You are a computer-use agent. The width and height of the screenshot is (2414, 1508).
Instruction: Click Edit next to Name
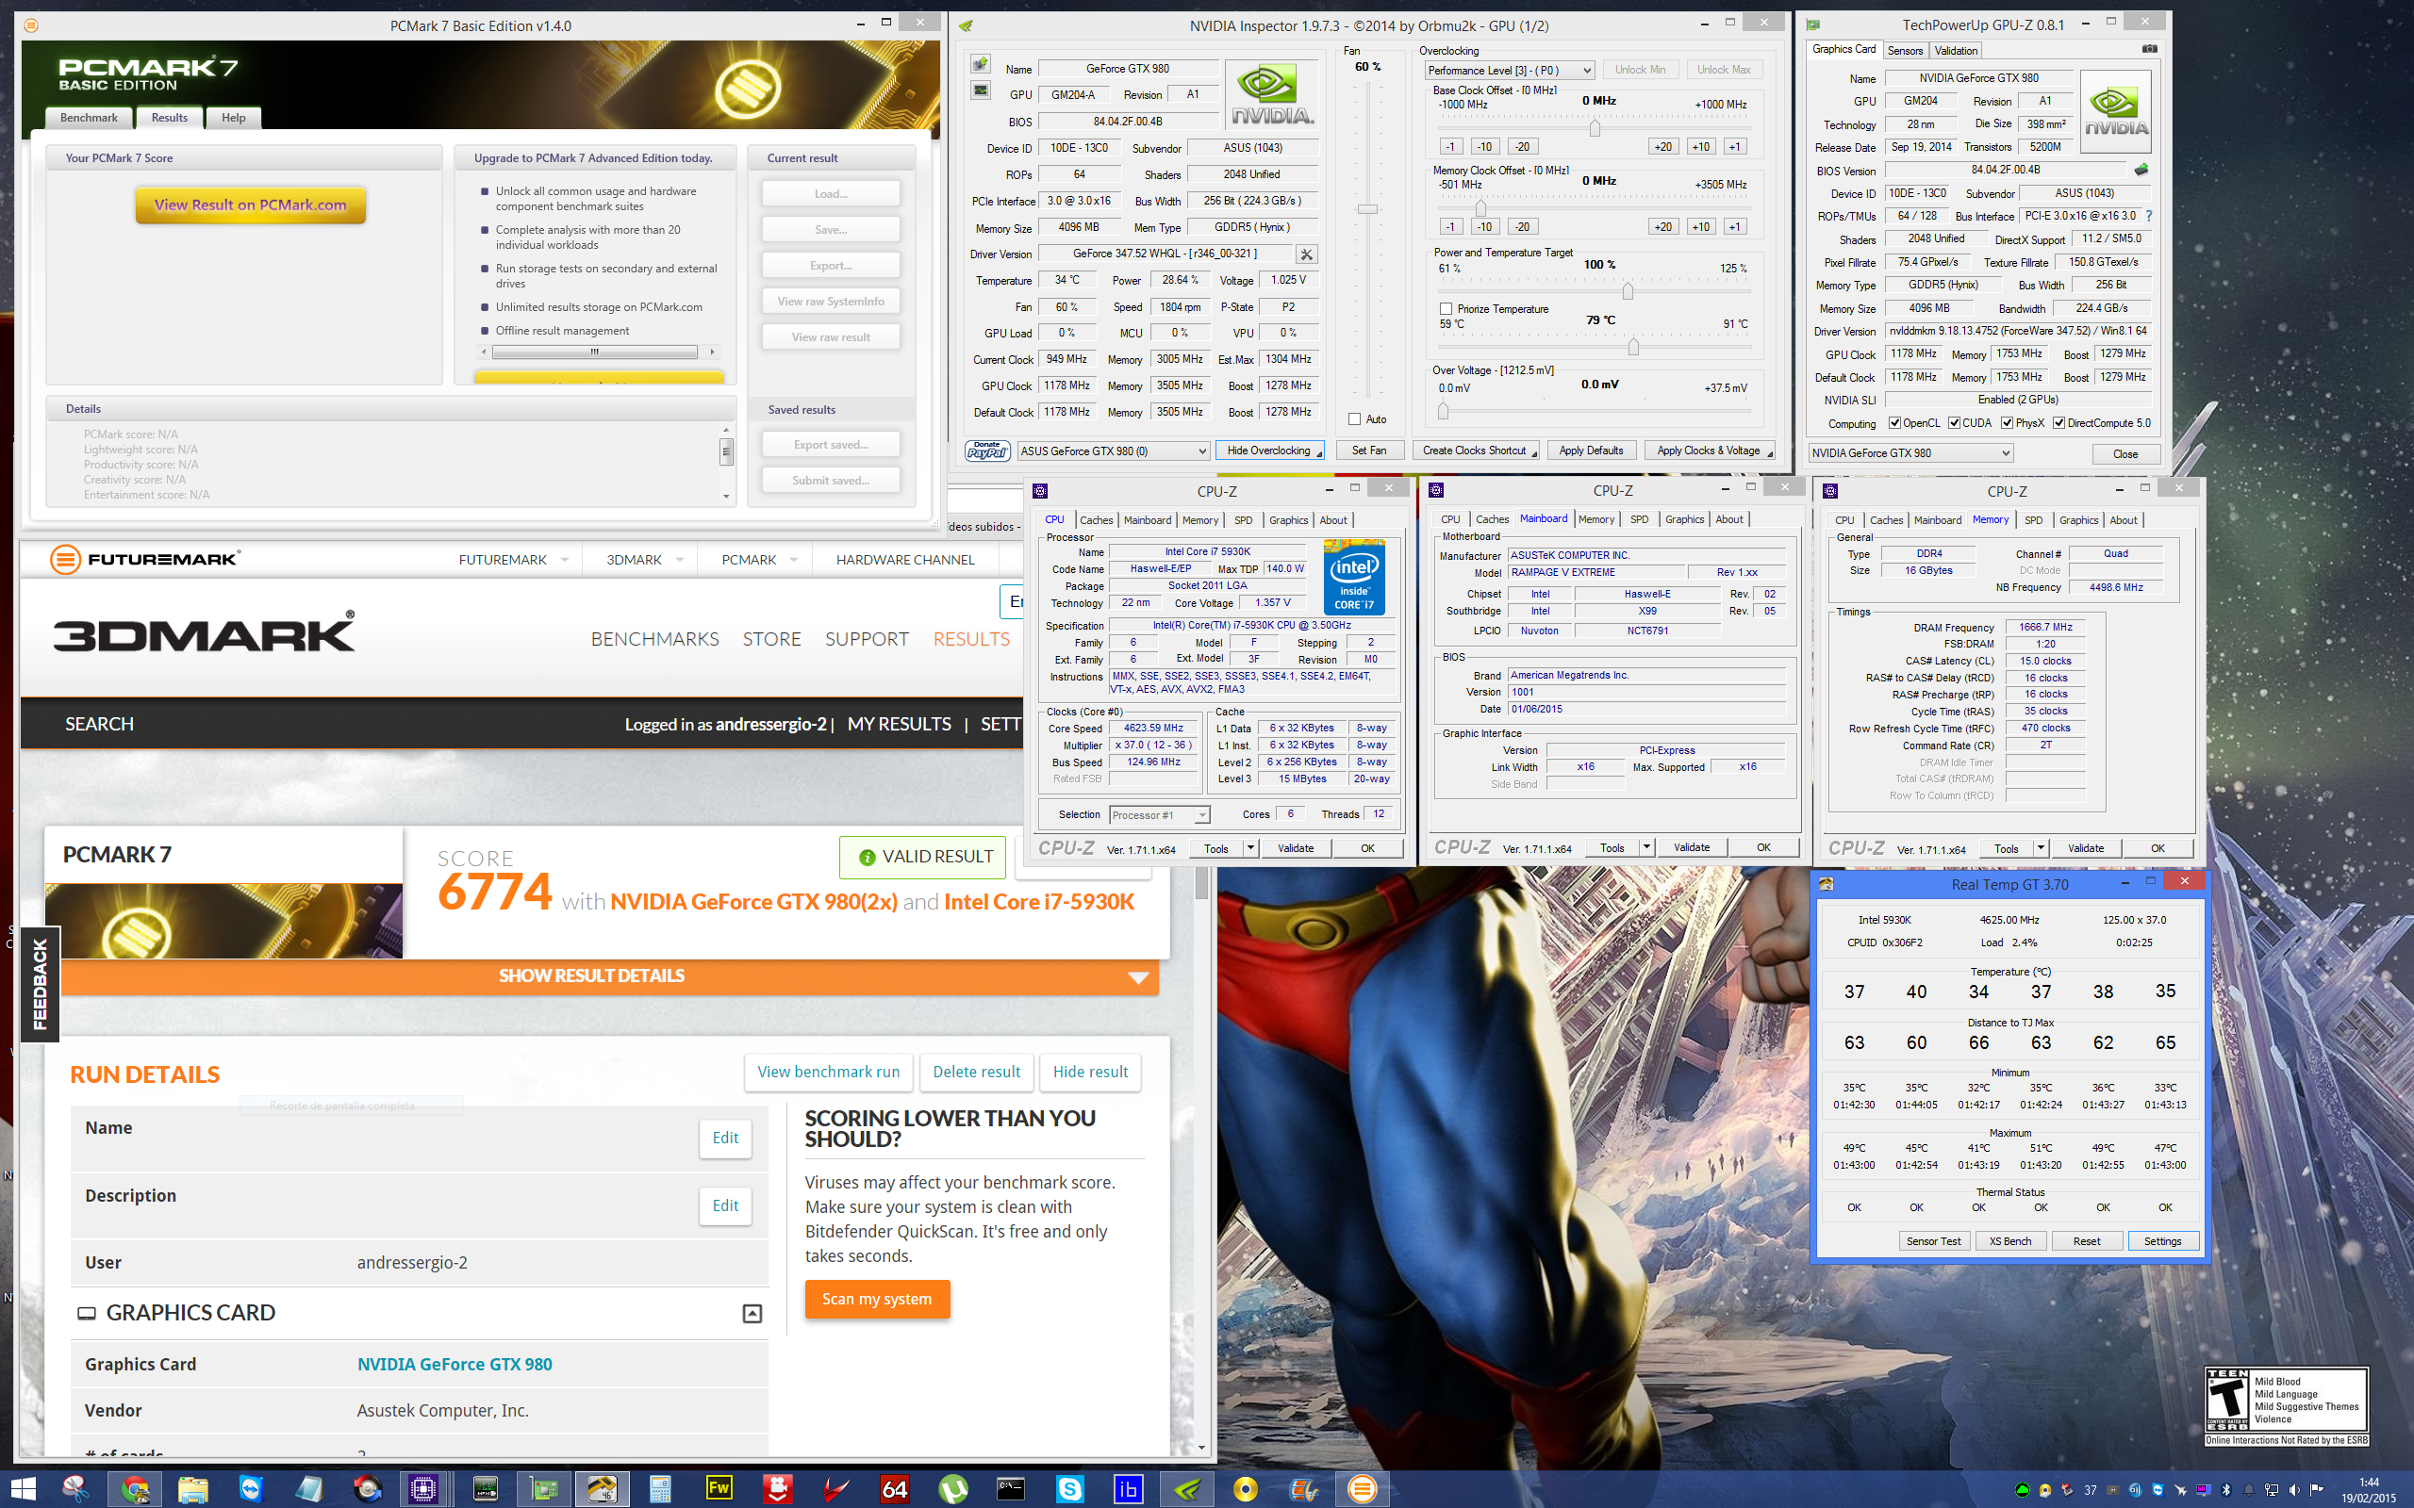[725, 1138]
